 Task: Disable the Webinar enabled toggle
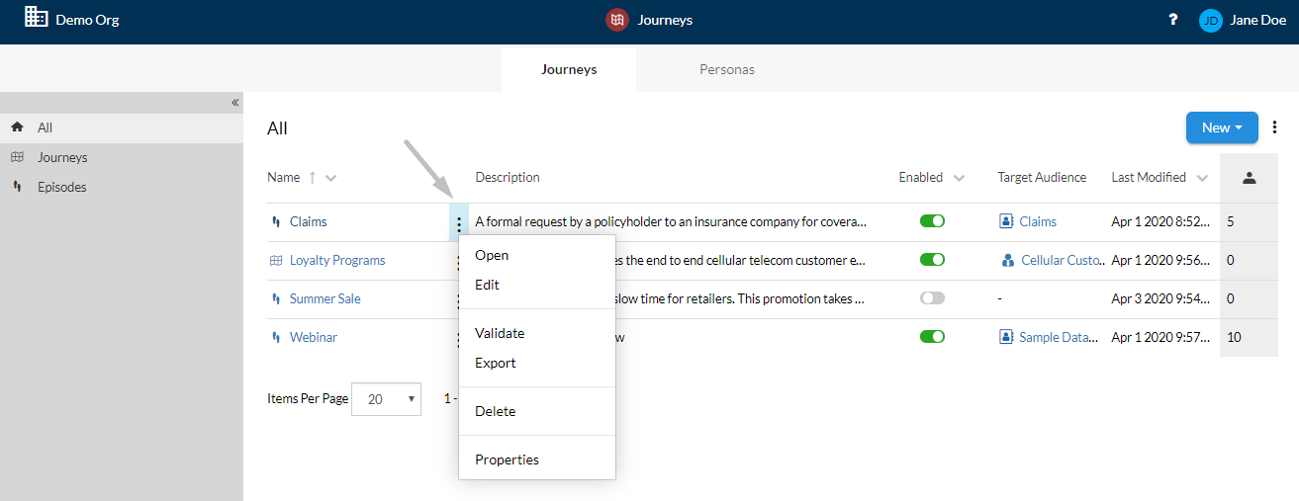click(932, 337)
